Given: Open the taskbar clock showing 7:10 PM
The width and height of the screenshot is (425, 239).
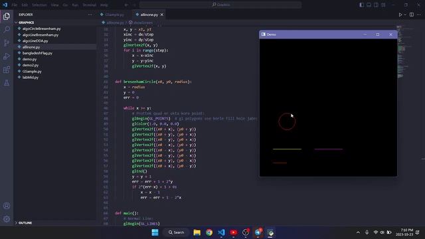Looking at the screenshot, I should tap(405, 232).
